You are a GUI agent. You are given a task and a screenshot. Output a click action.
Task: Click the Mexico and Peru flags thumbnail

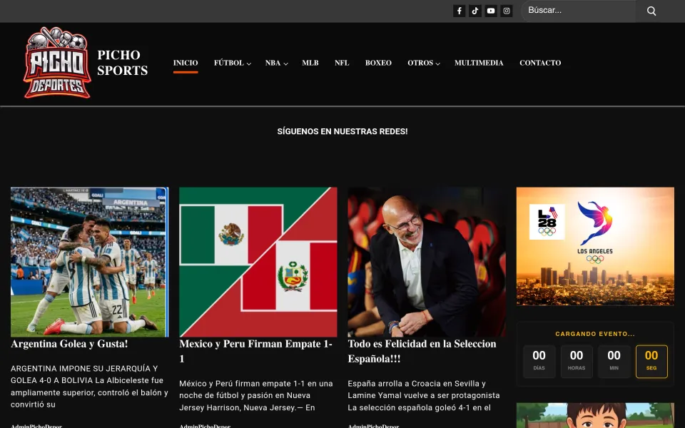(258, 262)
